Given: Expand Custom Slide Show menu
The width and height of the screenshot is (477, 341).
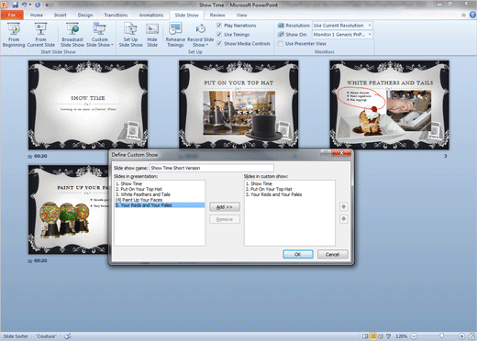Looking at the screenshot, I should [100, 35].
